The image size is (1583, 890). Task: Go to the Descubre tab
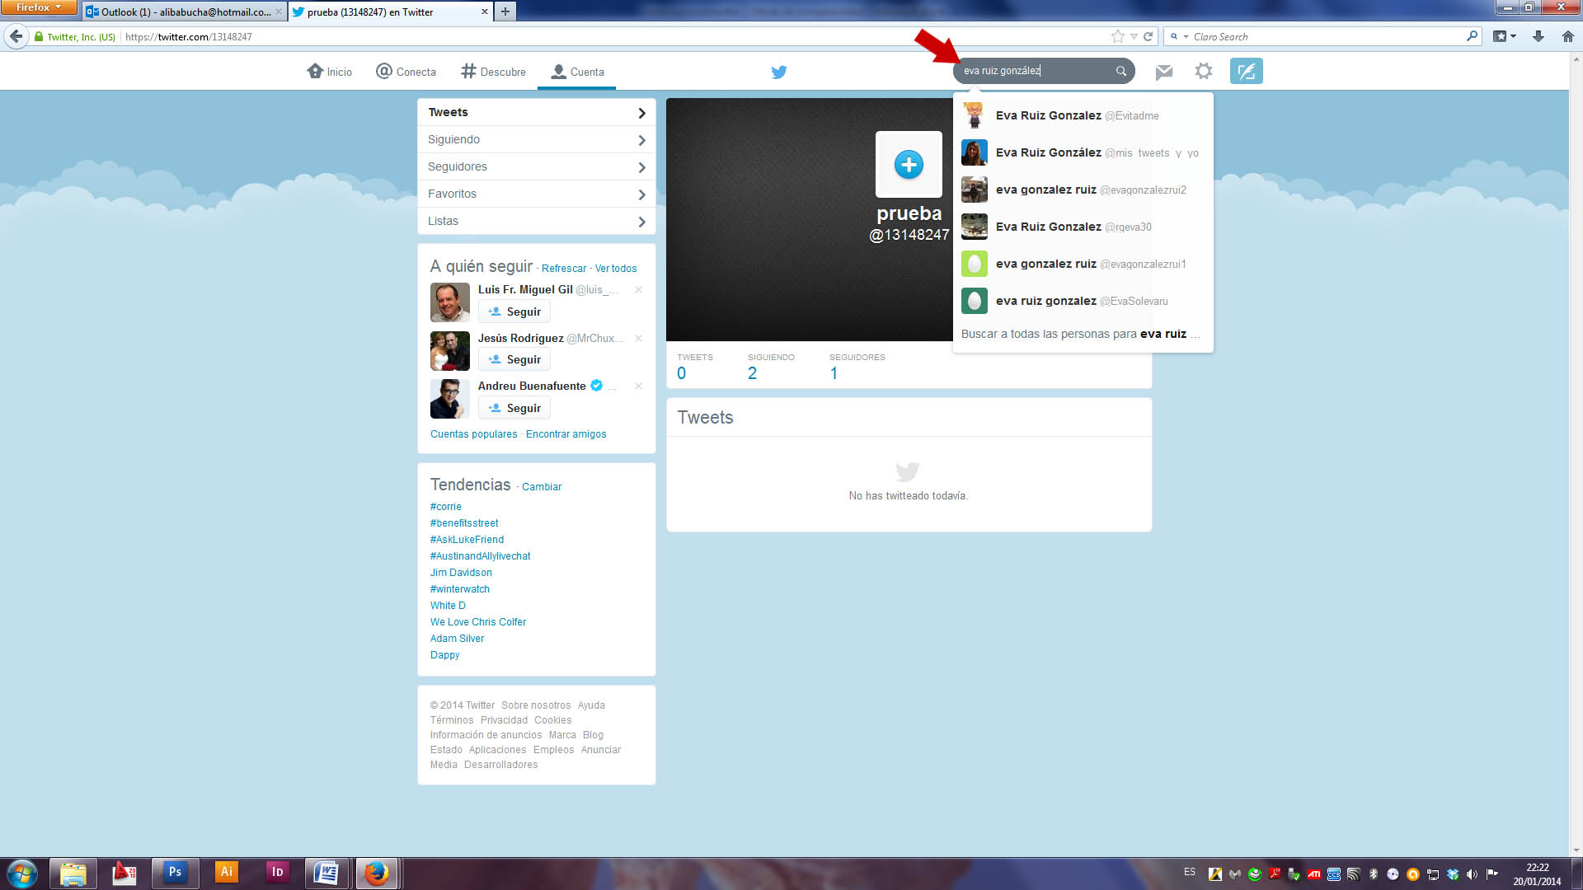pyautogui.click(x=493, y=72)
